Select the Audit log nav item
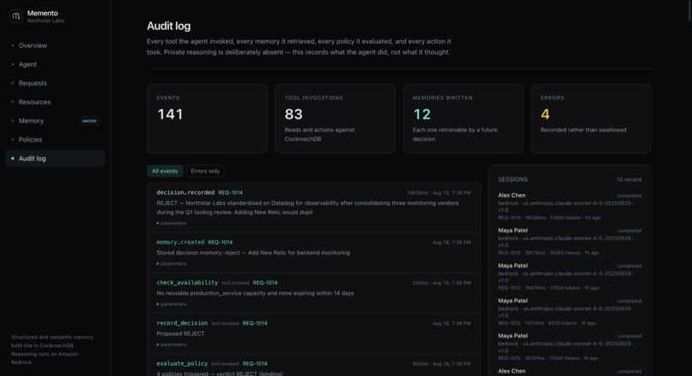Image resolution: width=692 pixels, height=376 pixels. coord(55,159)
